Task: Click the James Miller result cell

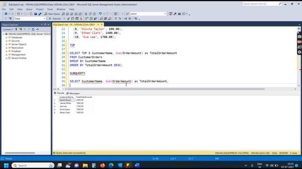Action: 67,103
